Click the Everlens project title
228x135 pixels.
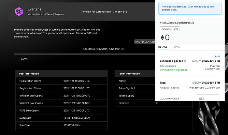click(x=35, y=9)
